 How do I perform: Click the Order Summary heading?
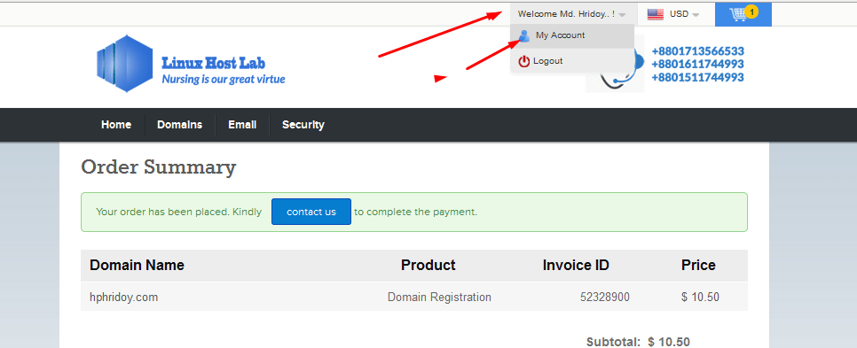(159, 167)
